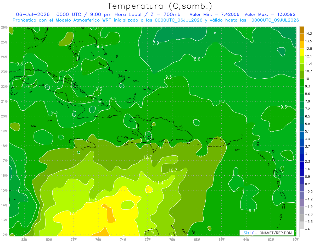
Task: Click the 14.2 colorbar label
Action: [x=309, y=34]
